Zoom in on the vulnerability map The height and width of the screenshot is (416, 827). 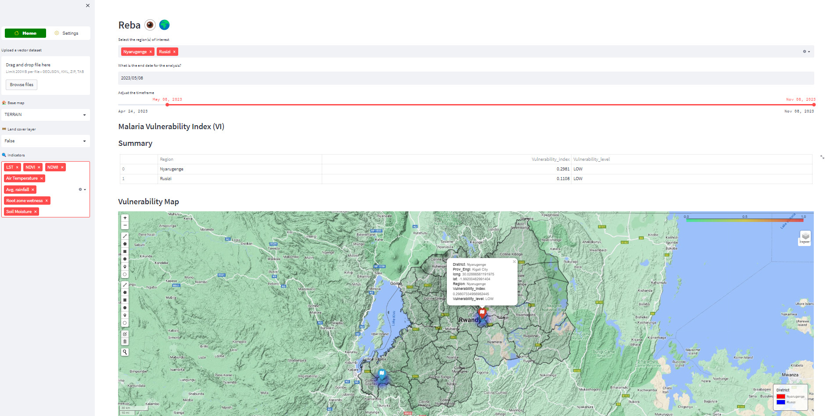125,218
